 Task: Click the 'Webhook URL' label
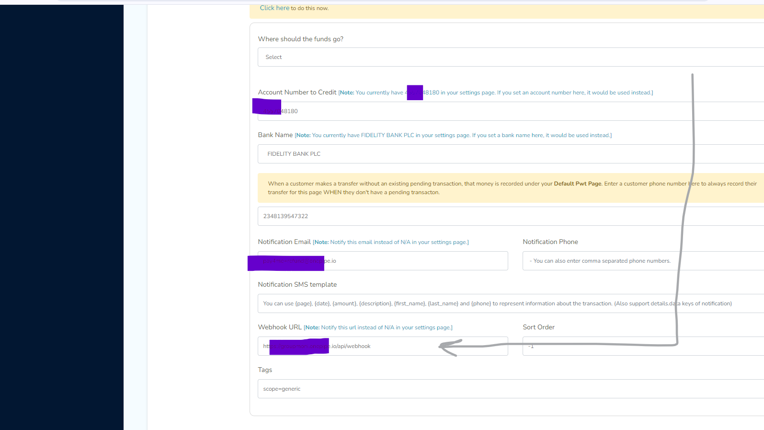point(280,327)
